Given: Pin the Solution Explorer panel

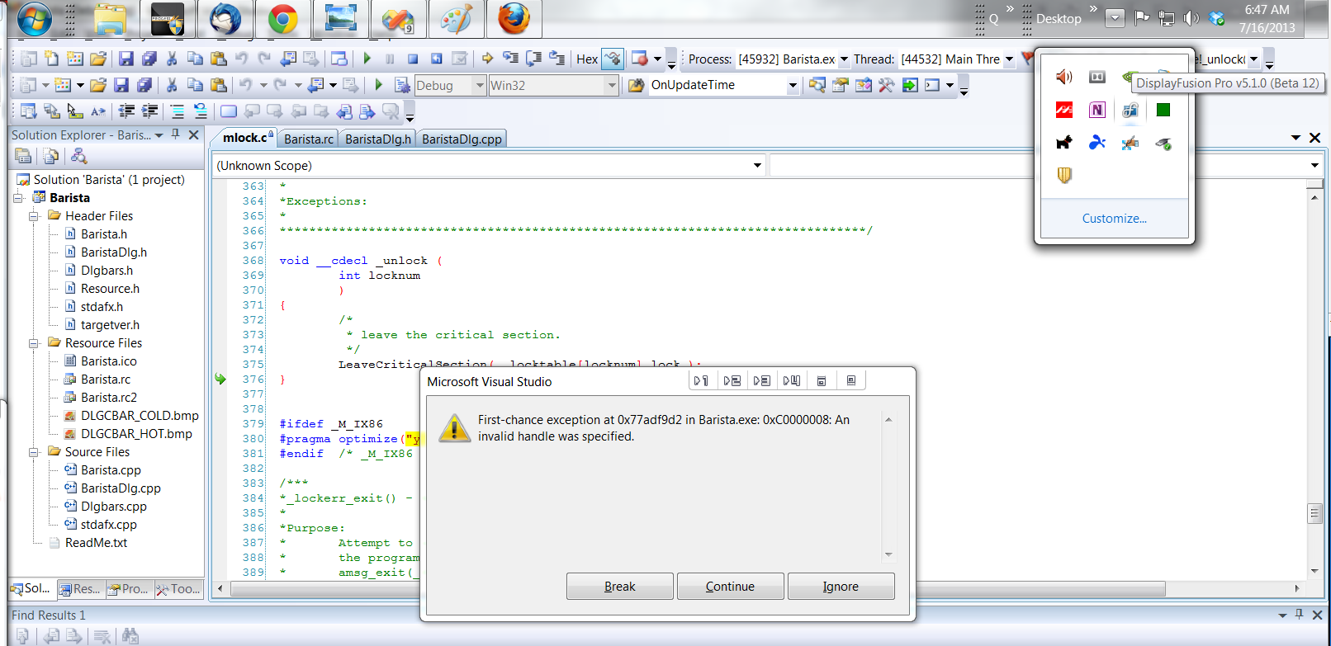Looking at the screenshot, I should coord(175,134).
